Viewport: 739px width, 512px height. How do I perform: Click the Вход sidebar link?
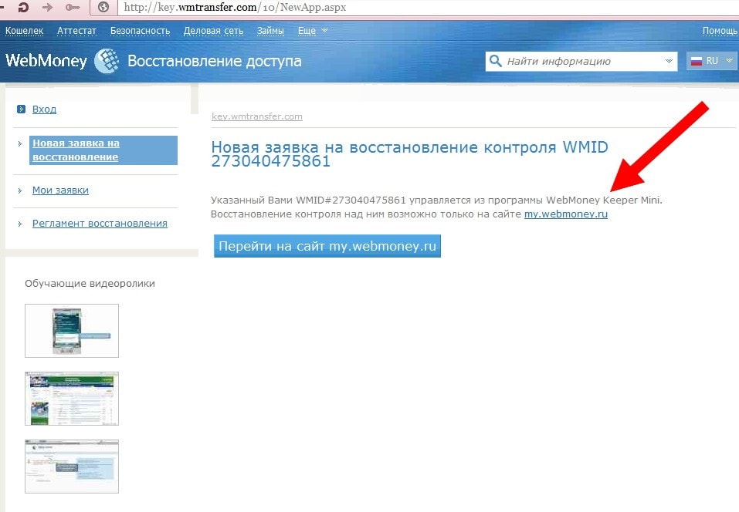pyautogui.click(x=44, y=109)
